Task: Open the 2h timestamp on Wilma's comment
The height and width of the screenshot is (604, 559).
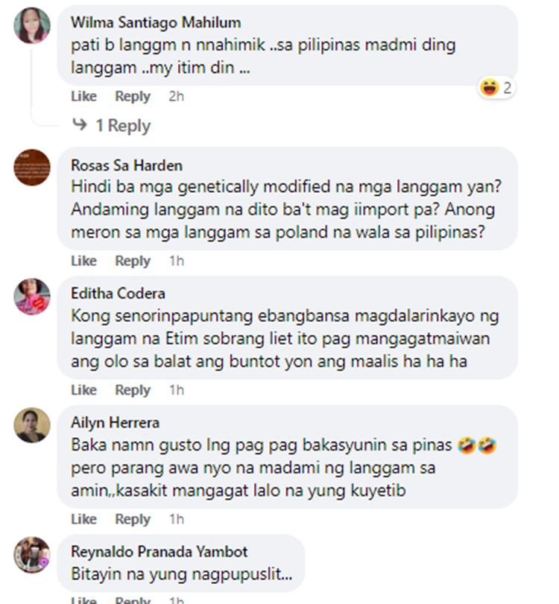Action: coord(176,96)
